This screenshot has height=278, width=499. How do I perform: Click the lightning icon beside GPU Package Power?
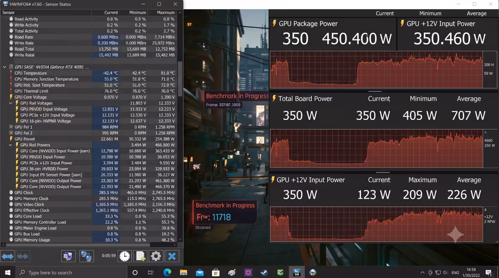(x=274, y=24)
